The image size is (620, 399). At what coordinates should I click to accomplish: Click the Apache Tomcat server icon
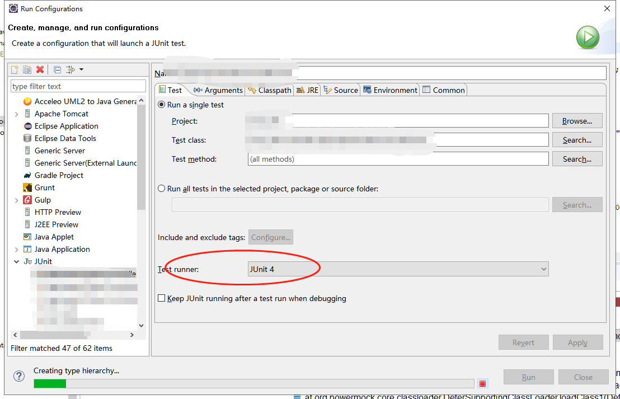click(27, 114)
